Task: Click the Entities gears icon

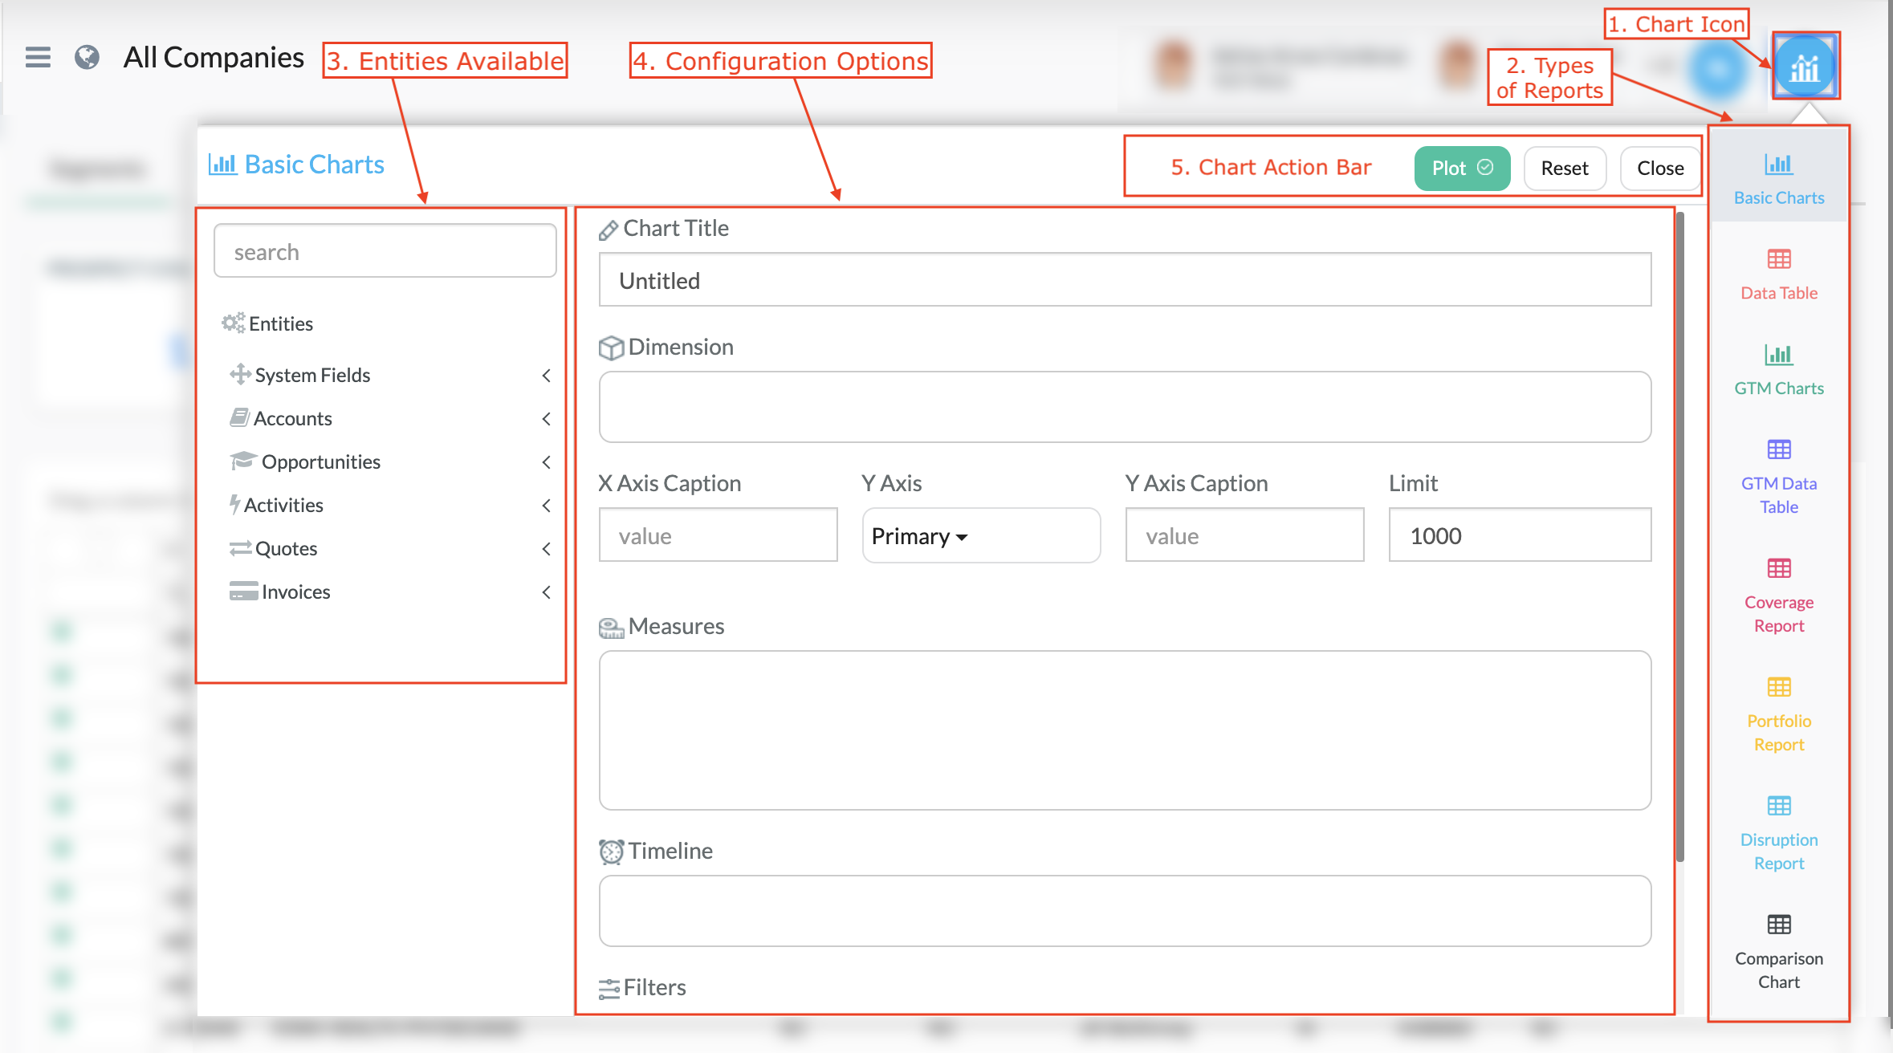Action: click(233, 323)
